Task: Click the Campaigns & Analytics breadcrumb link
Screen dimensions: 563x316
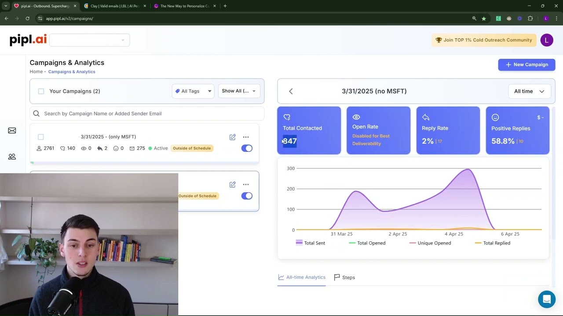Action: coord(72,72)
